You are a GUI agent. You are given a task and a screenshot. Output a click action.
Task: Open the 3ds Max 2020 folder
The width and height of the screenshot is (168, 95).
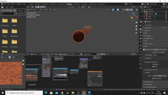pyautogui.click(x=5, y=22)
